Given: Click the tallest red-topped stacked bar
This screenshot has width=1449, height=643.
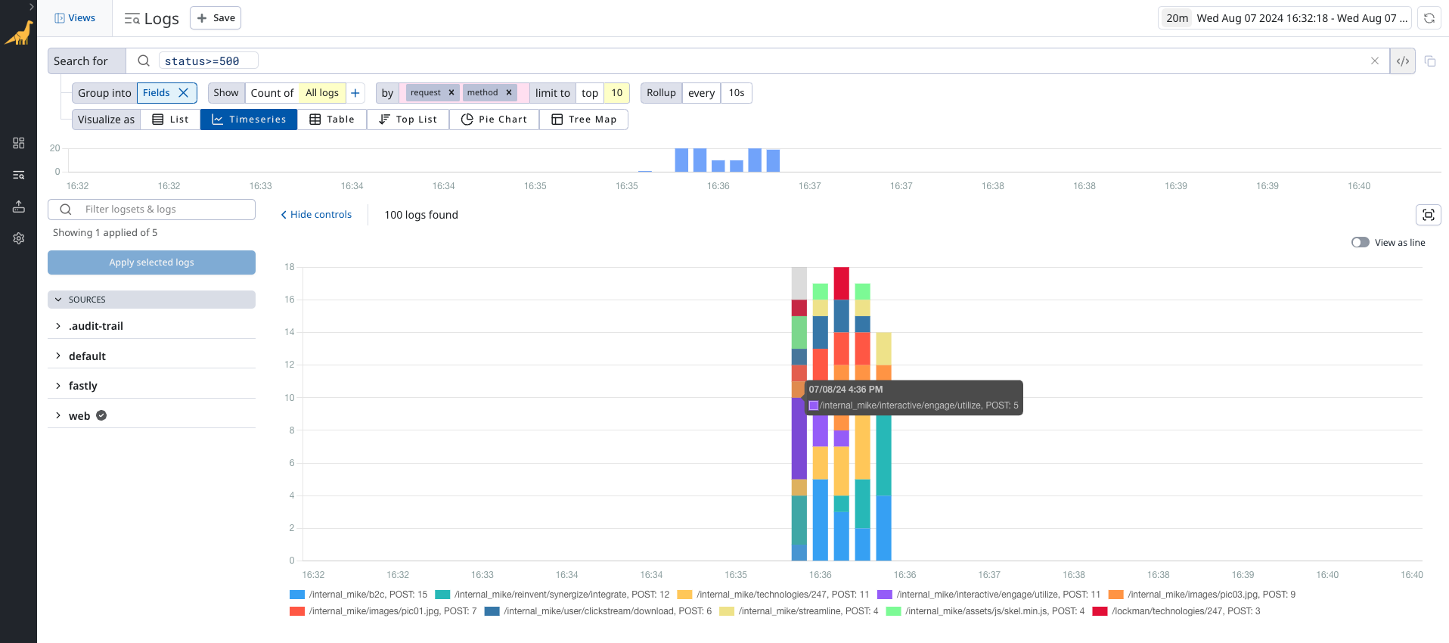Looking at the screenshot, I should tap(841, 414).
